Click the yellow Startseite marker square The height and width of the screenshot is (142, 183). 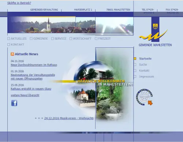pyautogui.click(x=135, y=59)
